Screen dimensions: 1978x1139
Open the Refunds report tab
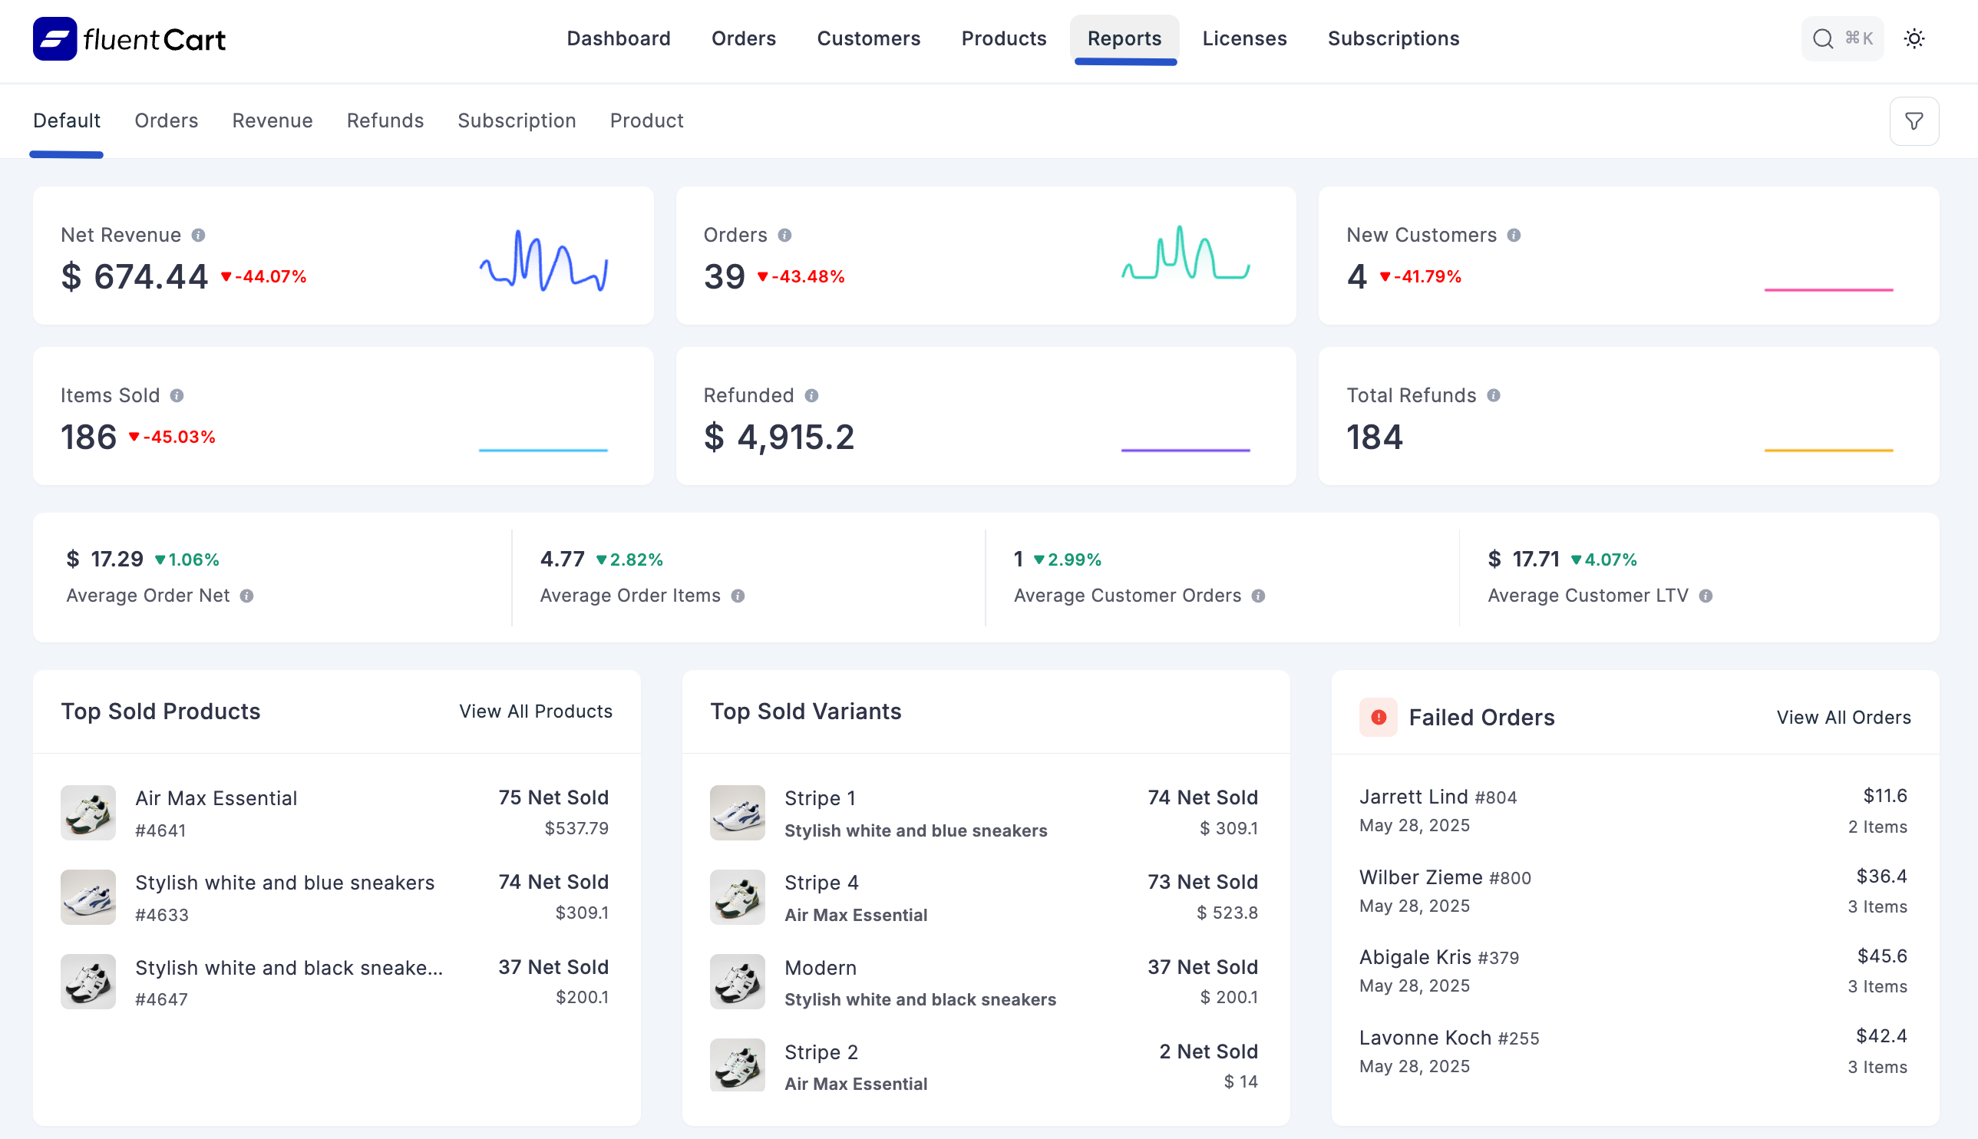click(x=385, y=121)
